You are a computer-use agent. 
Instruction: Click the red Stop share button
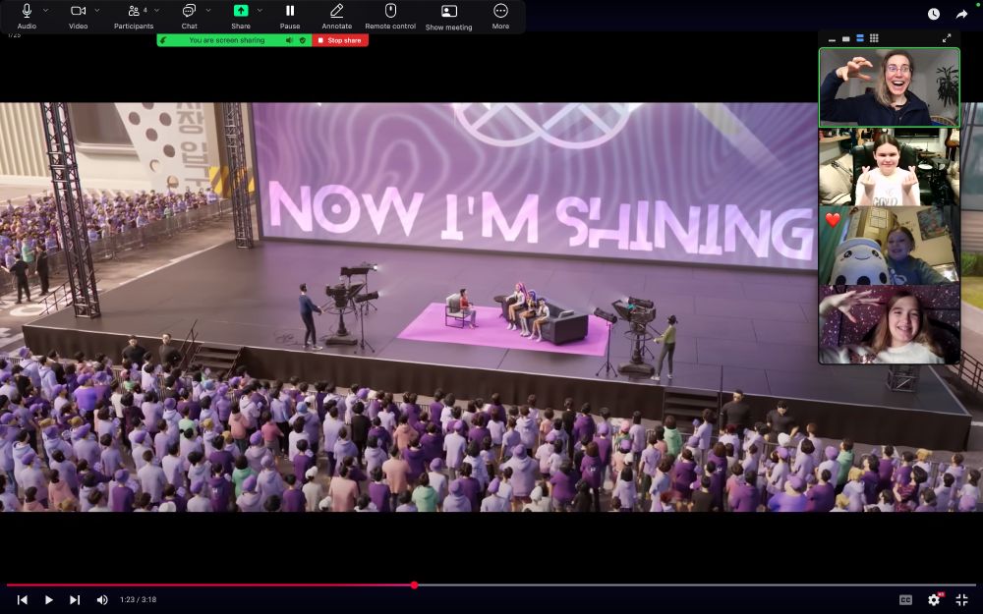point(340,40)
